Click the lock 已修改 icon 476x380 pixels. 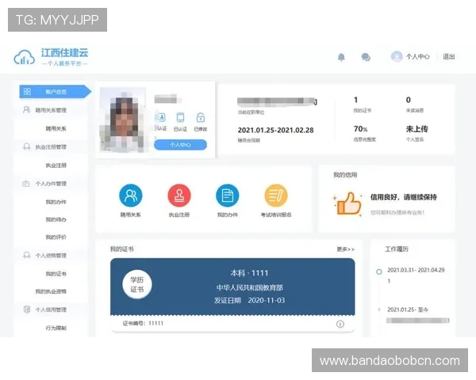(x=201, y=117)
